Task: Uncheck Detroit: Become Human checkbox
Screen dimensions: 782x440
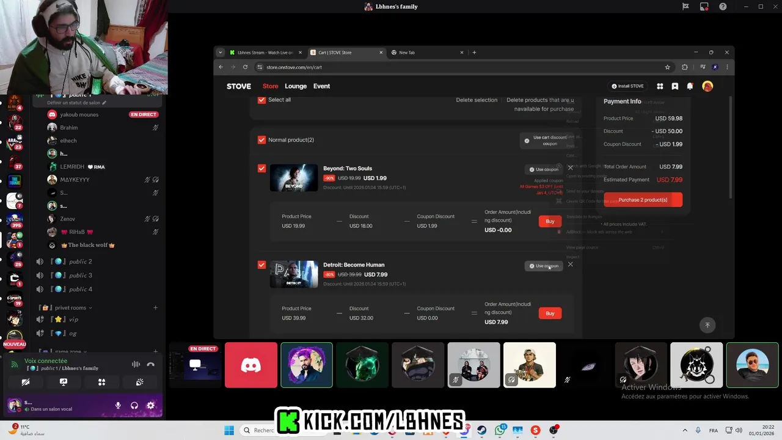Action: pyautogui.click(x=261, y=265)
